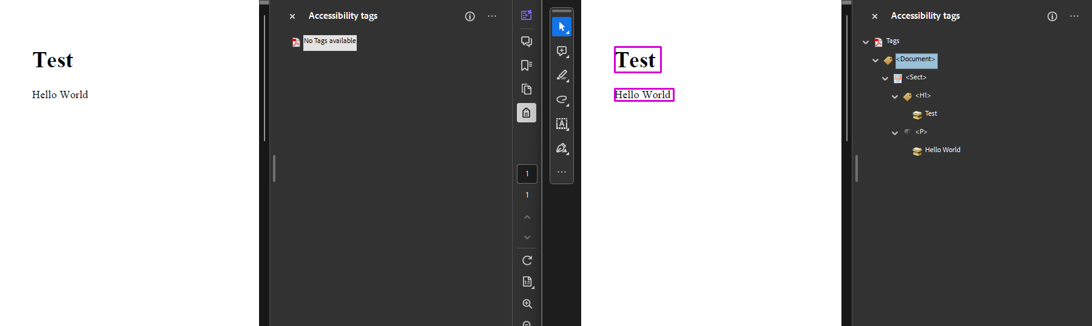The width and height of the screenshot is (1092, 326).
Task: Choose the Fill and Sign pen tool
Action: [562, 148]
